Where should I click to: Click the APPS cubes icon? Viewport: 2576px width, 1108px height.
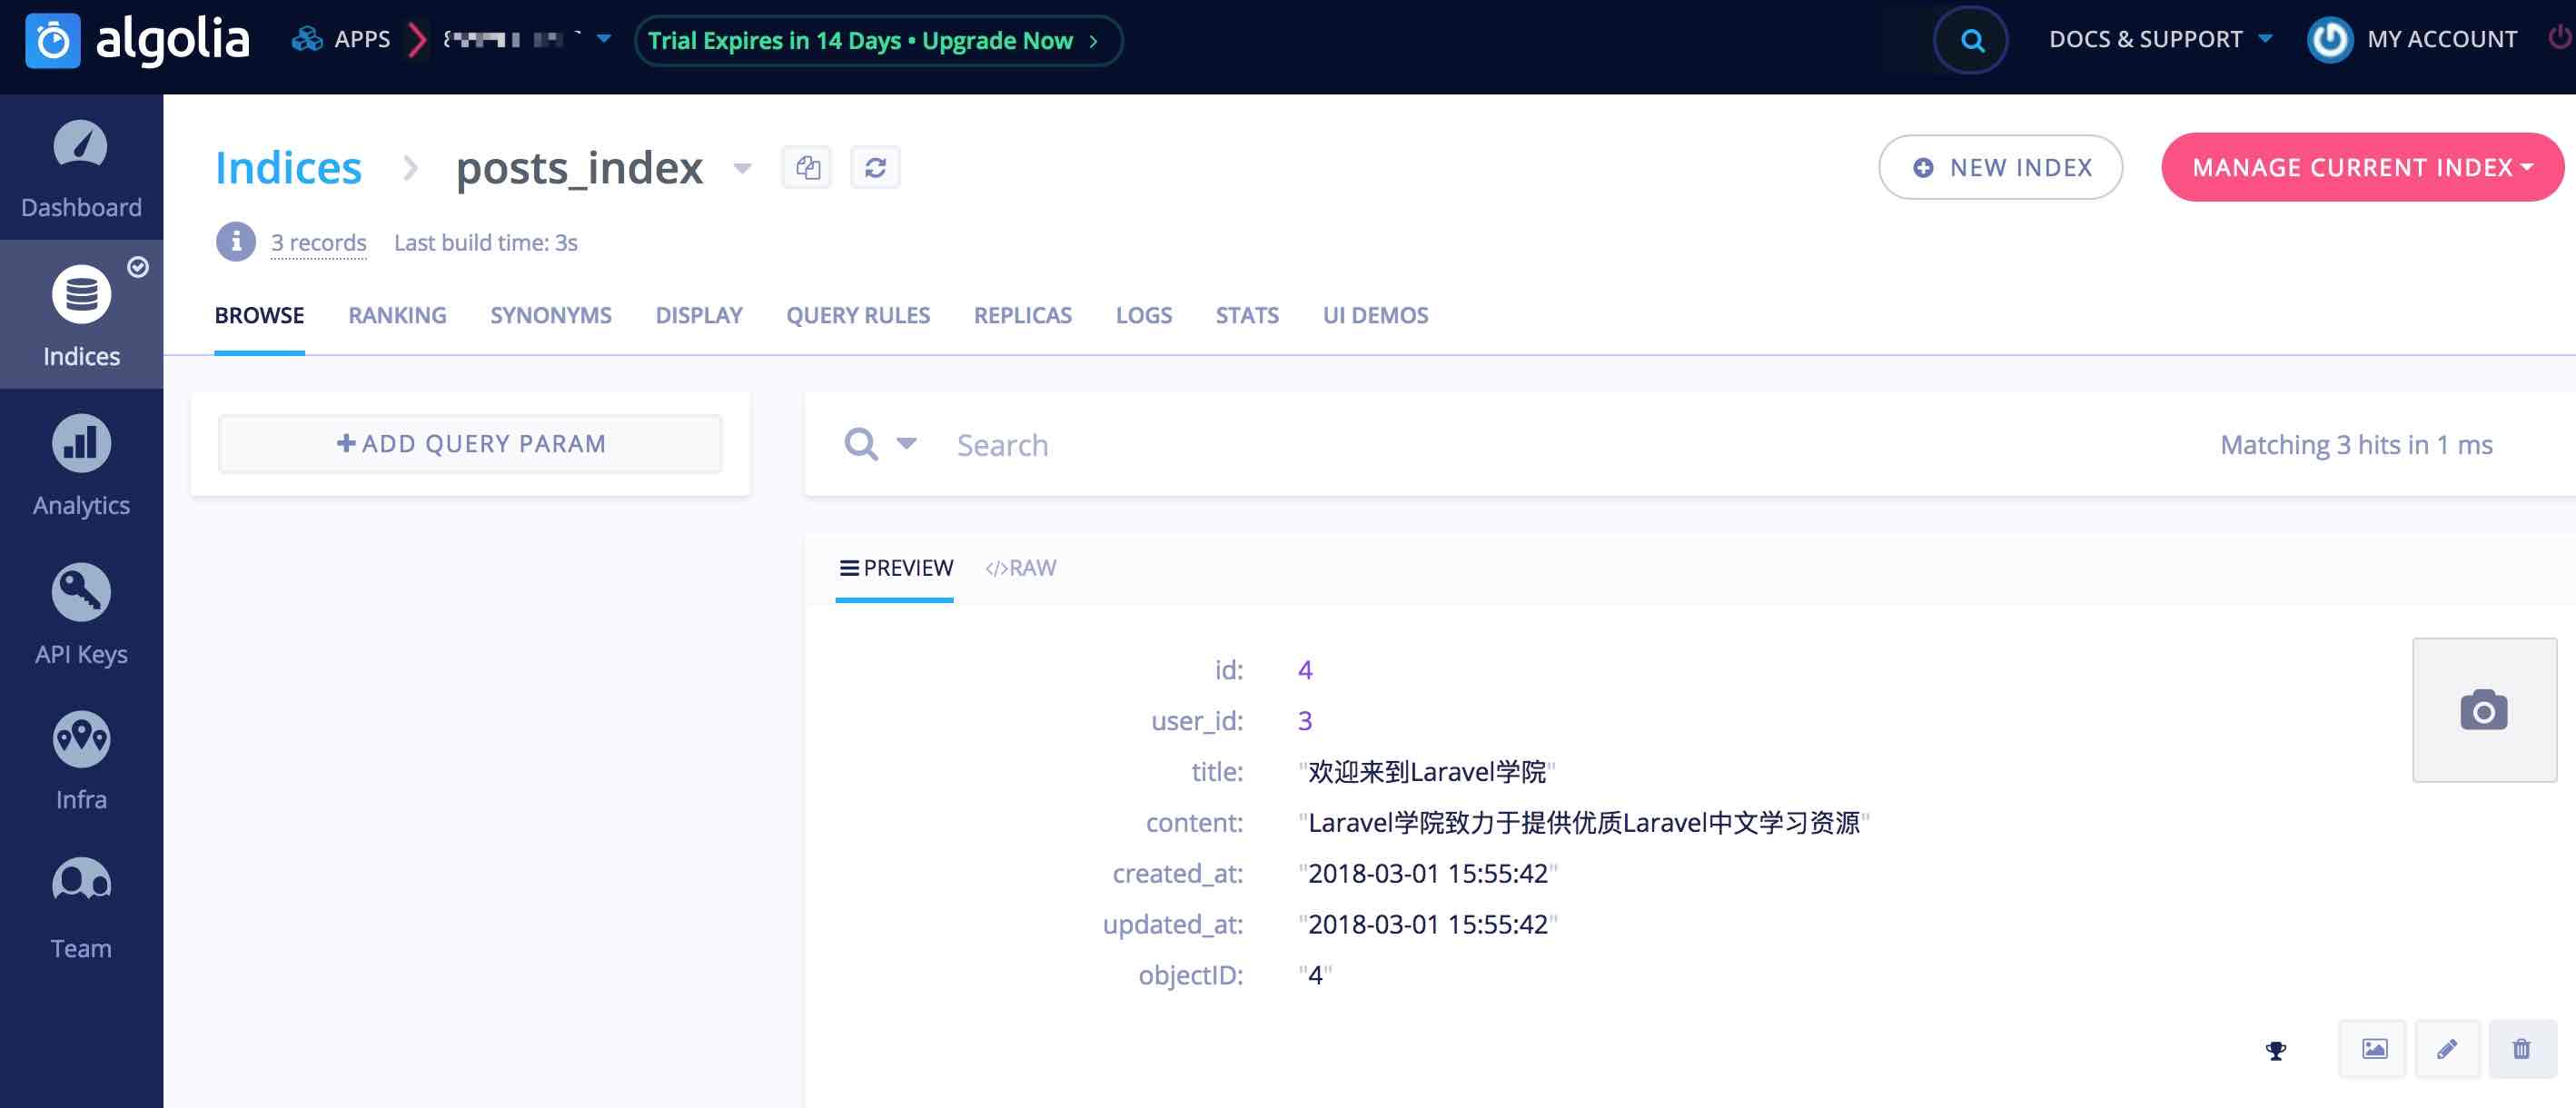306,39
